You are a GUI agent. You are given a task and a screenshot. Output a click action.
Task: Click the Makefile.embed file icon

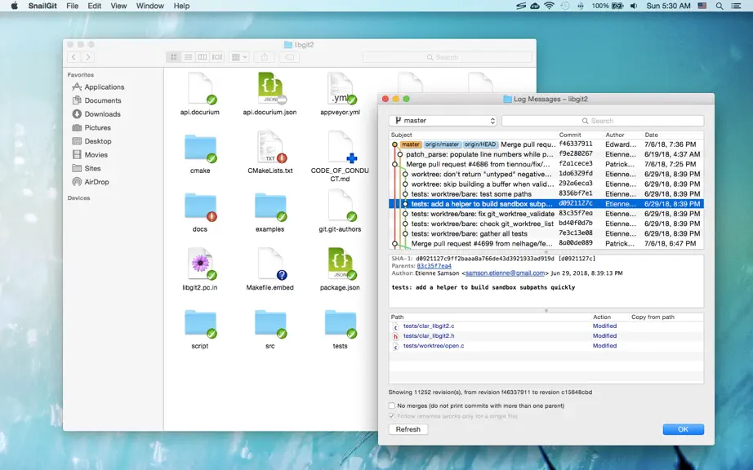pyautogui.click(x=270, y=264)
